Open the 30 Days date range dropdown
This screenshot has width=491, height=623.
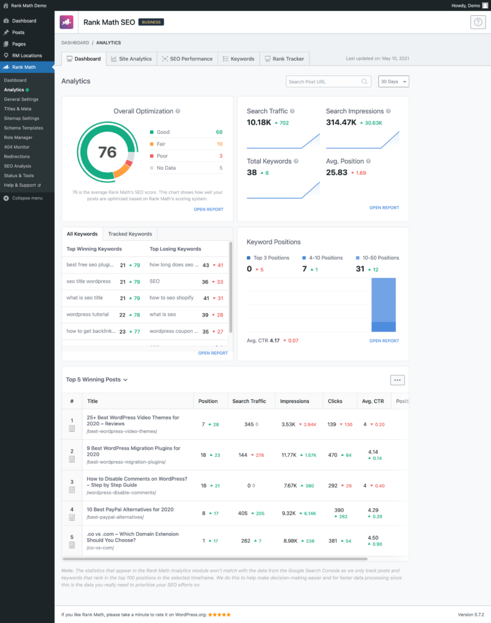tap(394, 82)
